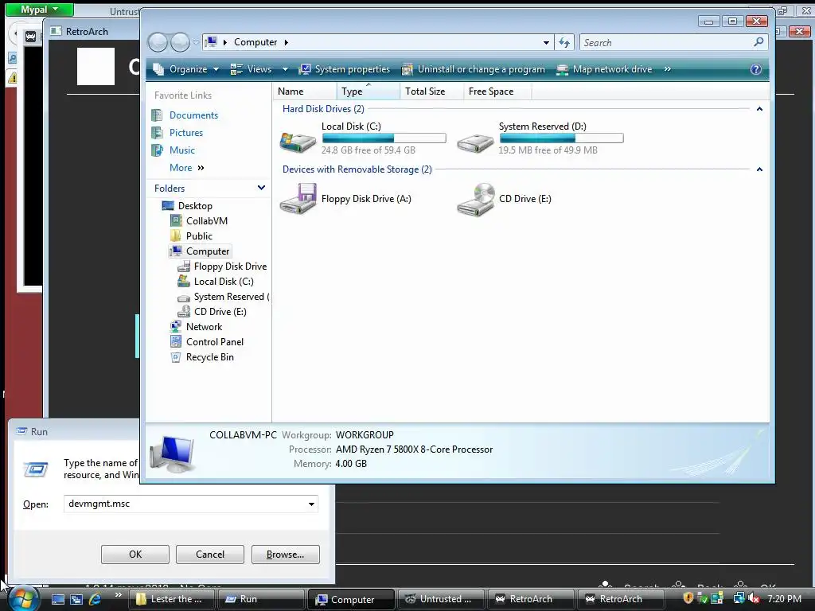The width and height of the screenshot is (815, 611).
Task: Select Local Disk (C:) in folder tree
Action: coord(224,282)
